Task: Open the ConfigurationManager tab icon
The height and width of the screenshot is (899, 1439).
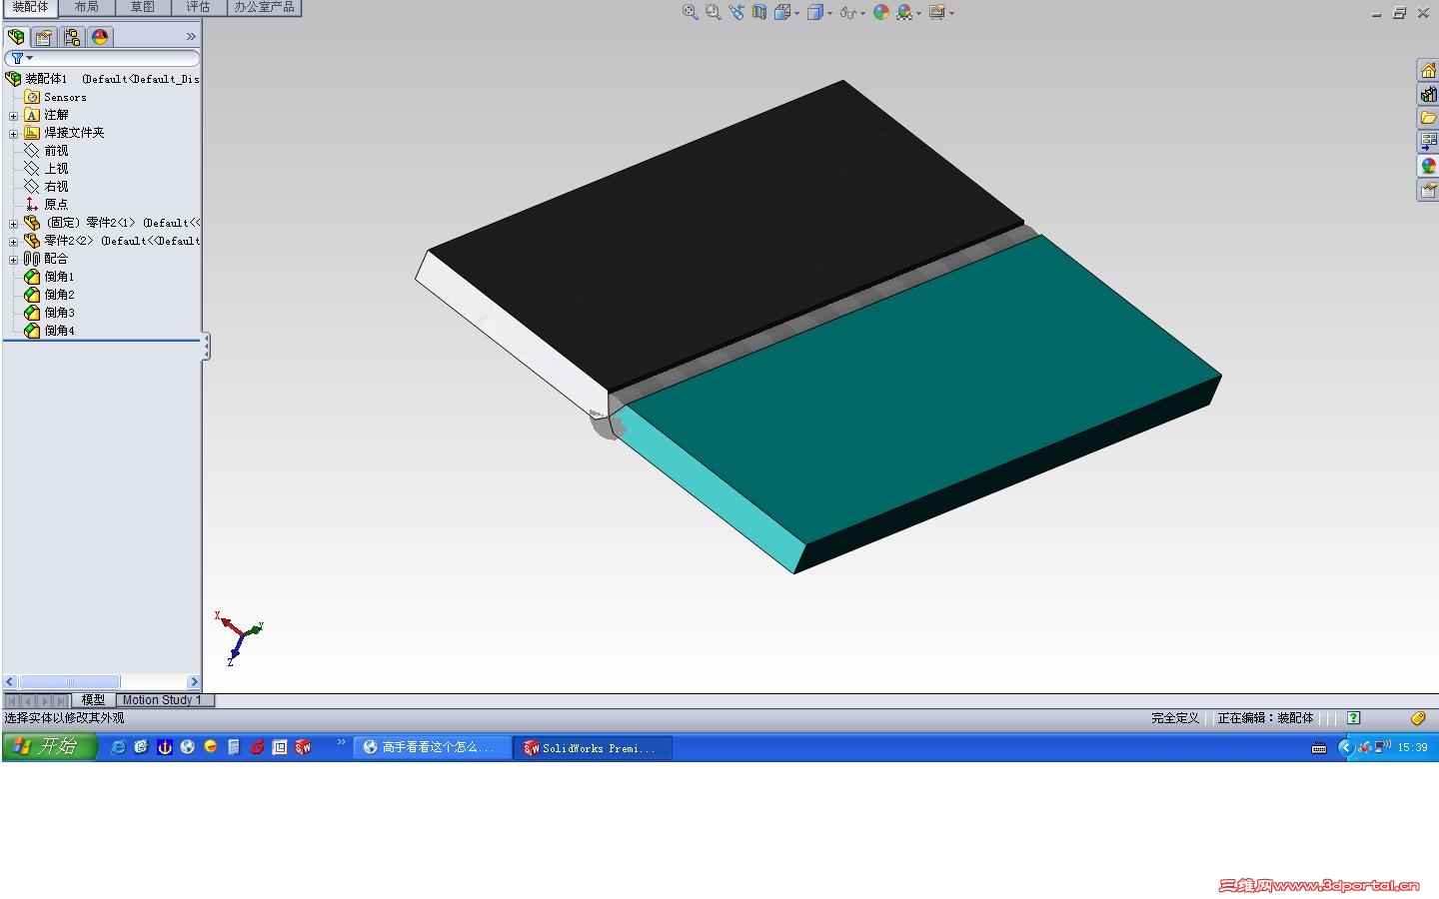Action: click(72, 37)
